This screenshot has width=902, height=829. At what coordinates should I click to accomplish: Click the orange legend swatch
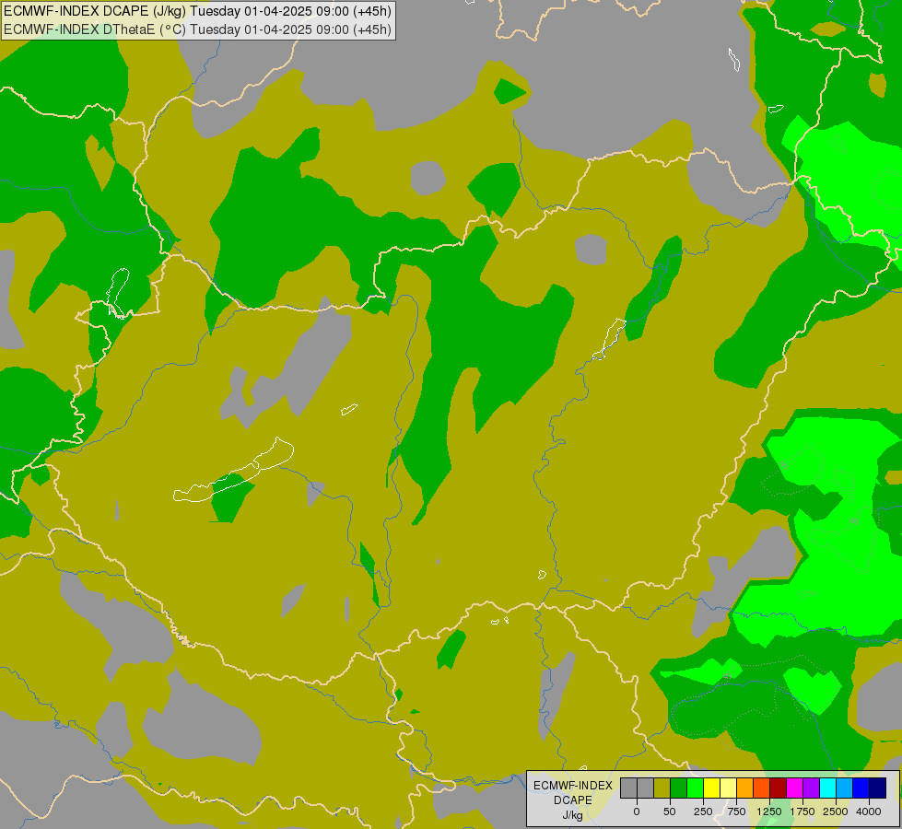(745, 788)
